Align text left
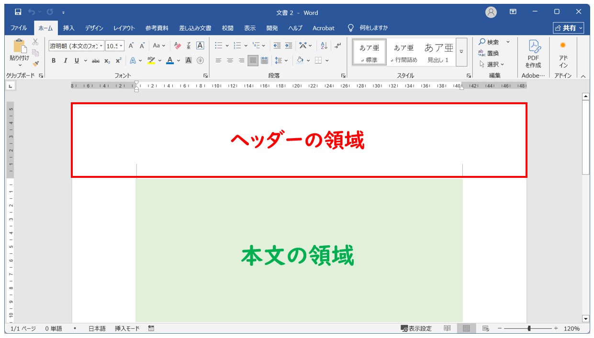 (219, 61)
